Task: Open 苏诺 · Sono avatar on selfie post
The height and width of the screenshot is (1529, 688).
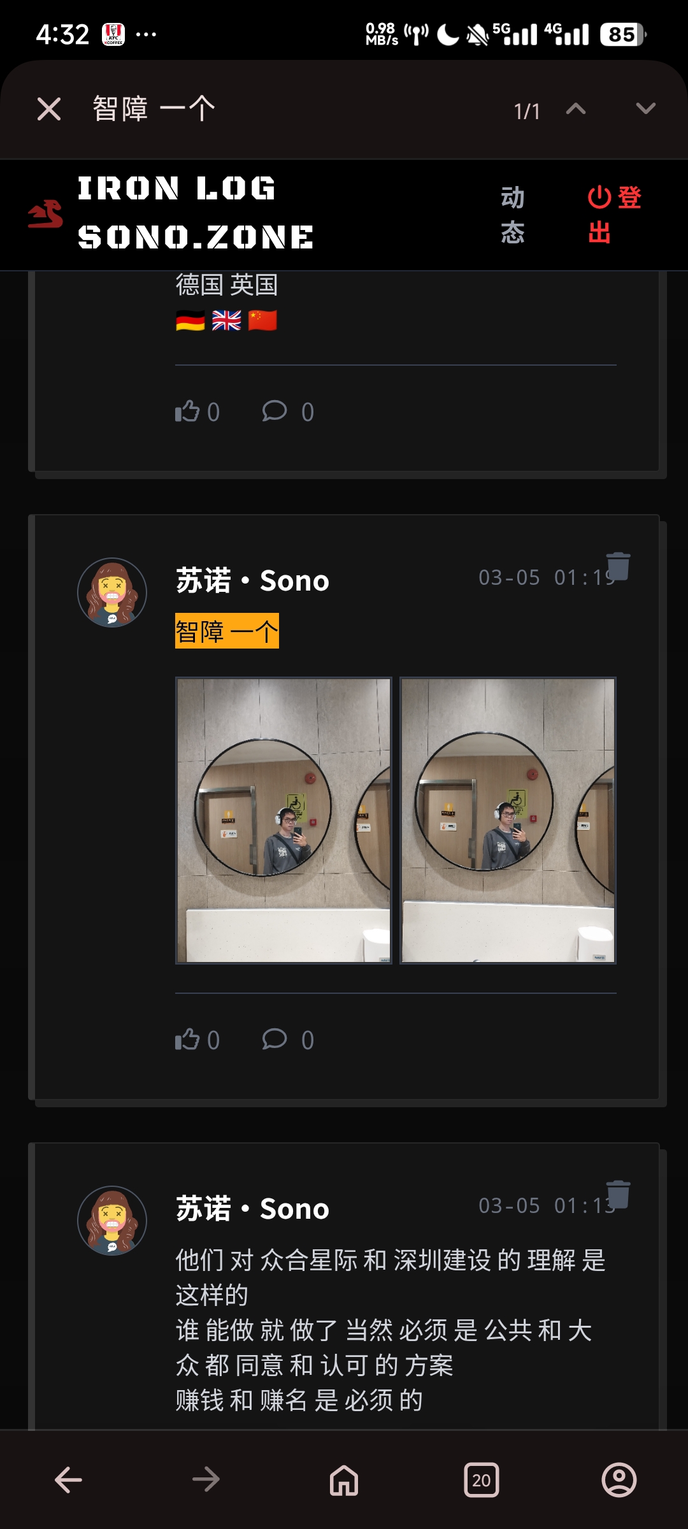Action: pos(112,592)
